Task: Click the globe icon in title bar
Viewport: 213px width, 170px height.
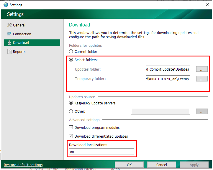Action: tap(6, 5)
